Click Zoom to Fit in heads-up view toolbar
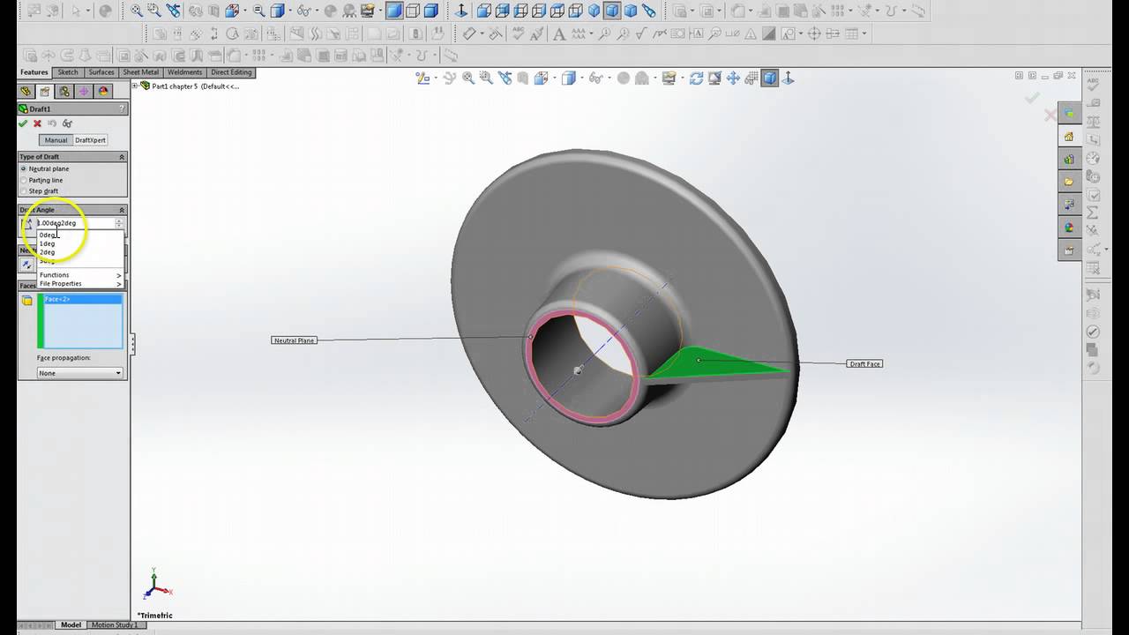Screen dimensions: 1129x635 tap(468, 78)
